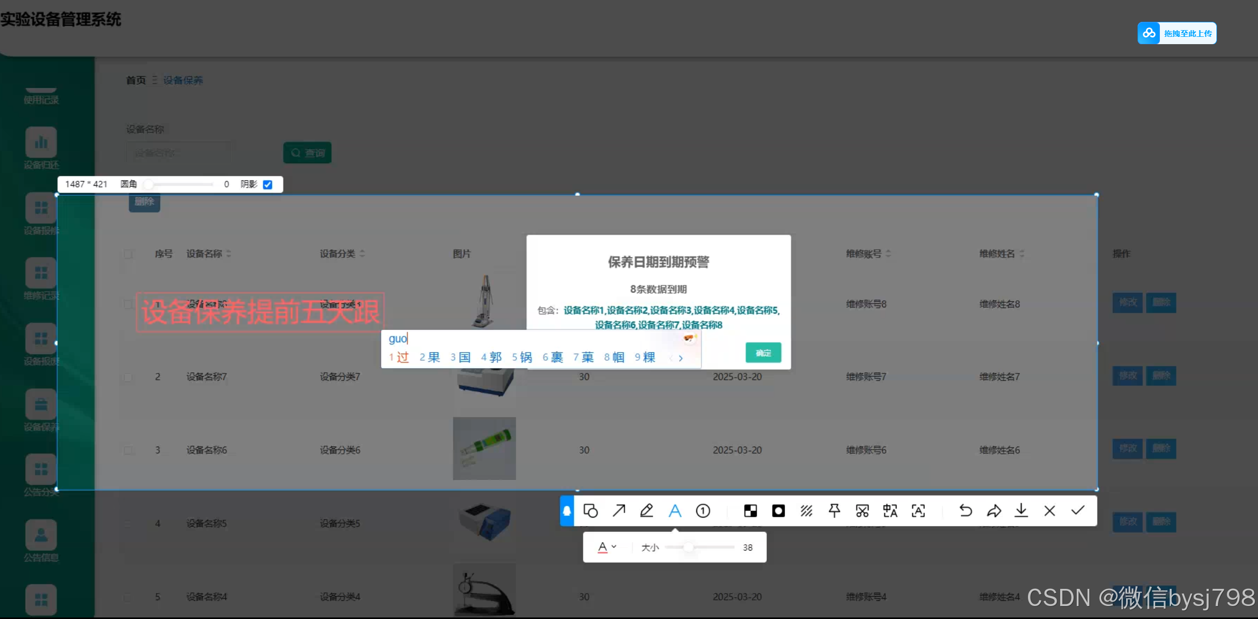The width and height of the screenshot is (1258, 619).
Task: Choose IME candidate 1 过
Action: tap(399, 357)
